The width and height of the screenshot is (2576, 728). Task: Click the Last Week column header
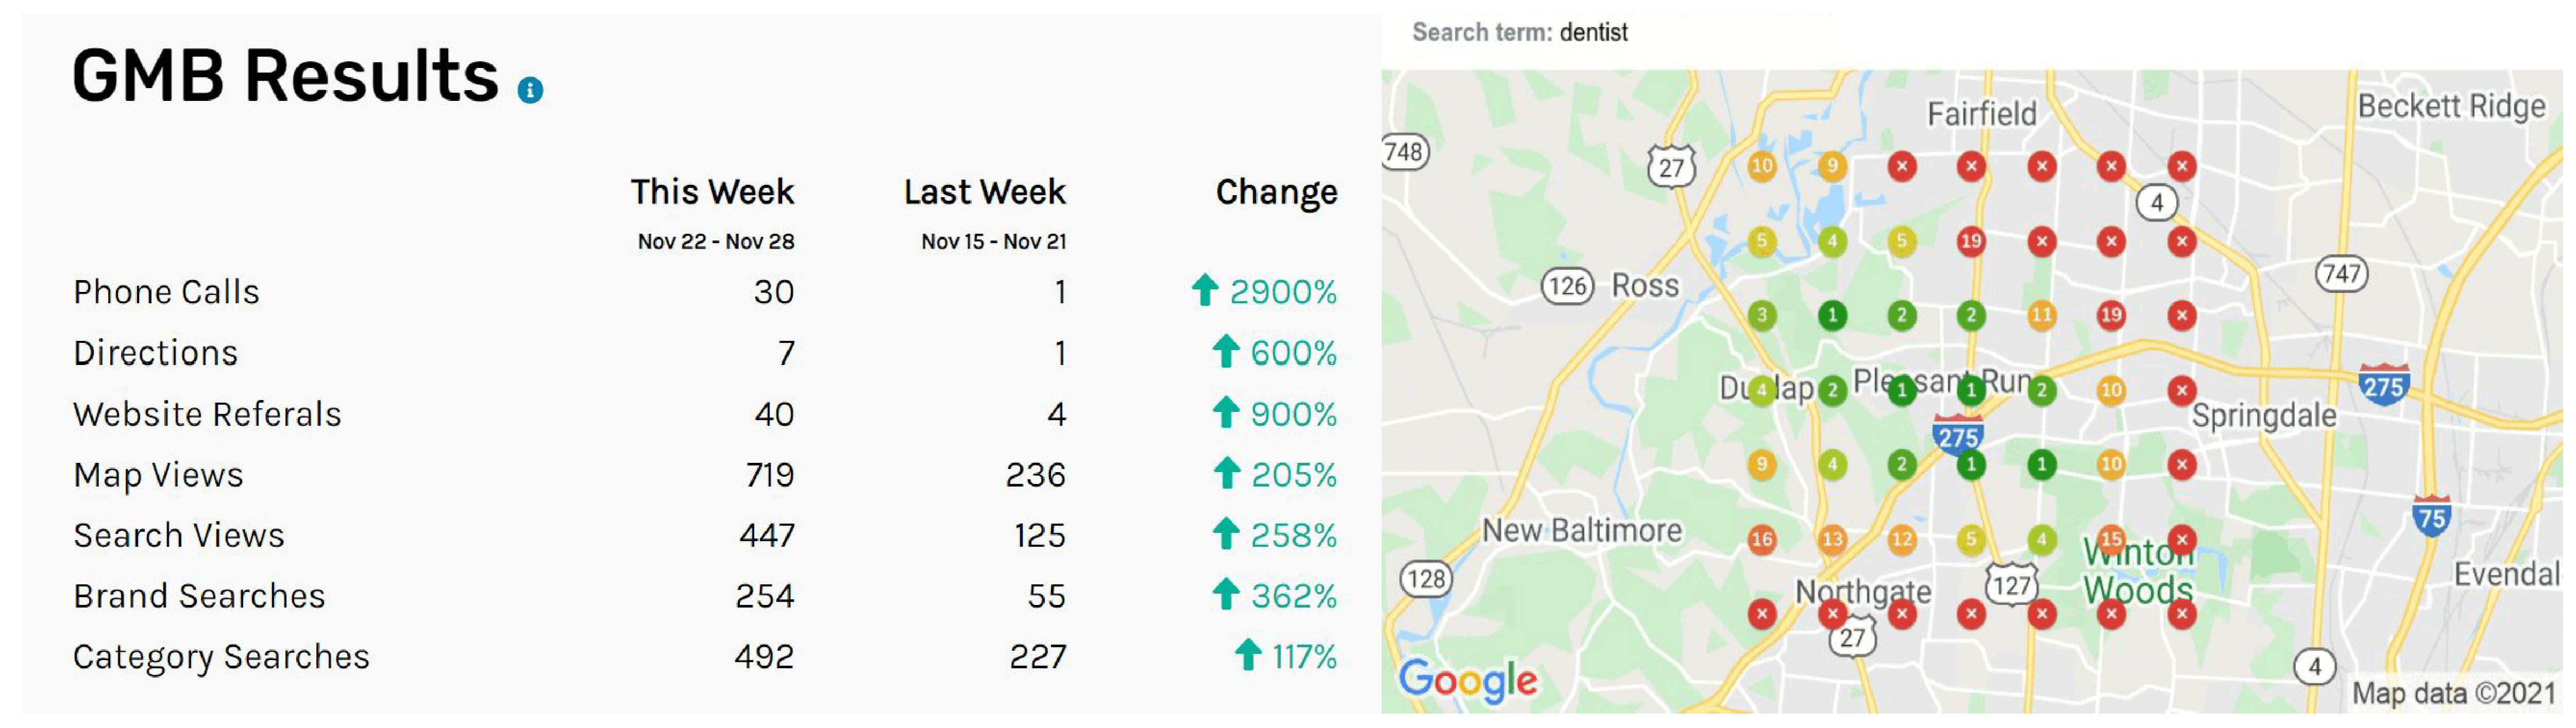coord(985,192)
